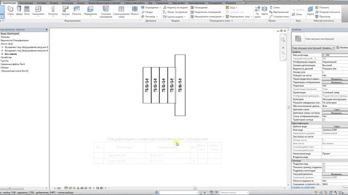Viewport: 348px width, 195px height.
Task: Open the Вид ribbon tab
Action: (x=150, y=3)
